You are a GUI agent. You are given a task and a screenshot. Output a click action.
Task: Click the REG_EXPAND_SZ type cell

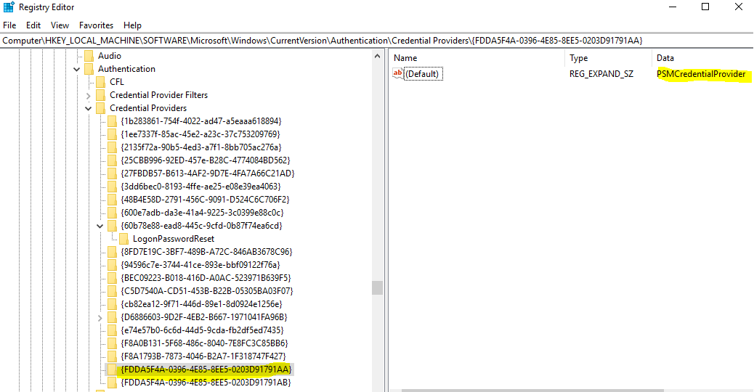(x=601, y=74)
